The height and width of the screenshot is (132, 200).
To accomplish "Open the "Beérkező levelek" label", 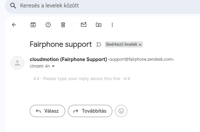I will (x=122, y=44).
